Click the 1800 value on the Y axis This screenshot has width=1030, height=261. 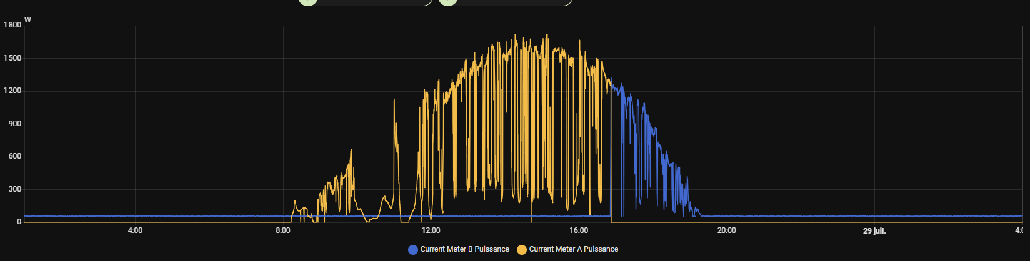[12, 25]
